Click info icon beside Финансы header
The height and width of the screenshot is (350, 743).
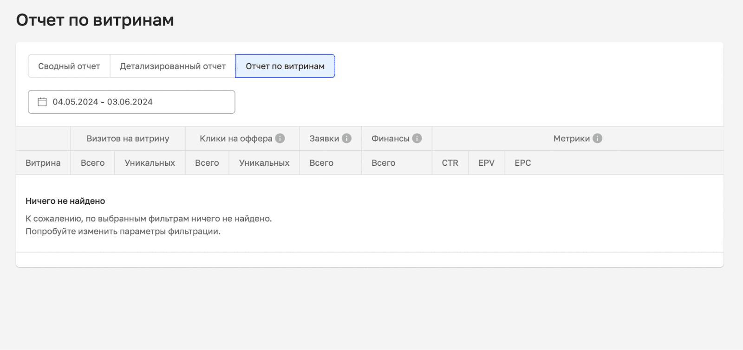coord(417,138)
